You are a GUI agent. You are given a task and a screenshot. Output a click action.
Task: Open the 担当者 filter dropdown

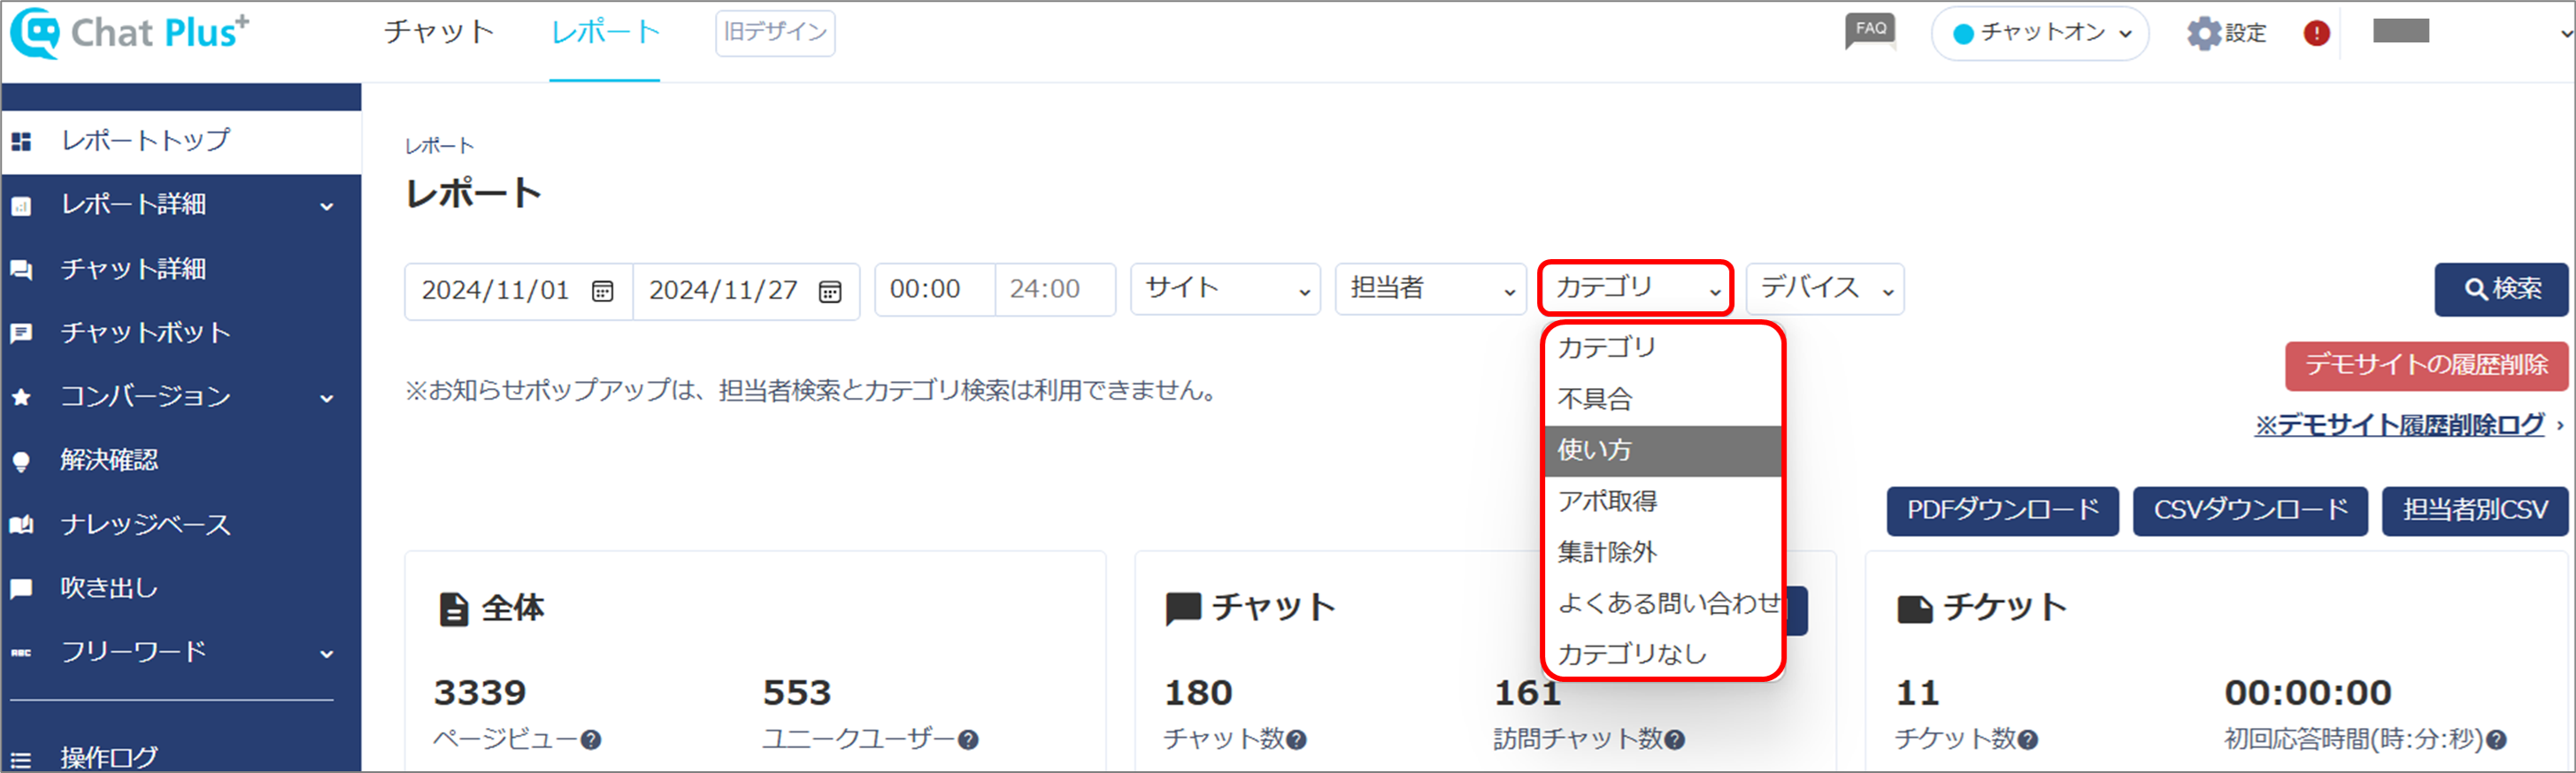tap(1430, 289)
